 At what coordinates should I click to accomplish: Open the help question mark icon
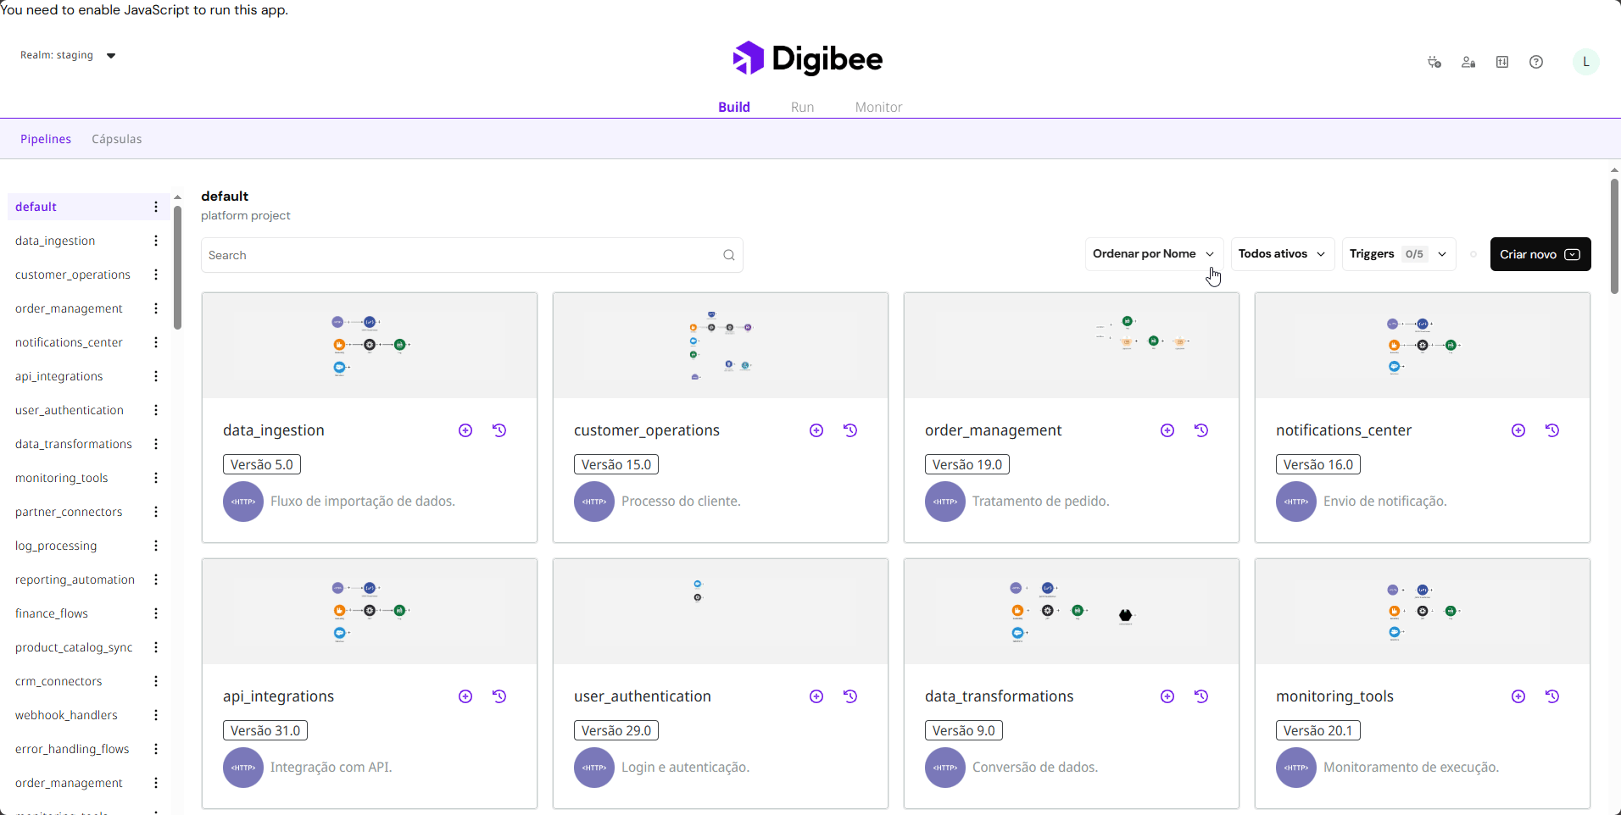1535,62
